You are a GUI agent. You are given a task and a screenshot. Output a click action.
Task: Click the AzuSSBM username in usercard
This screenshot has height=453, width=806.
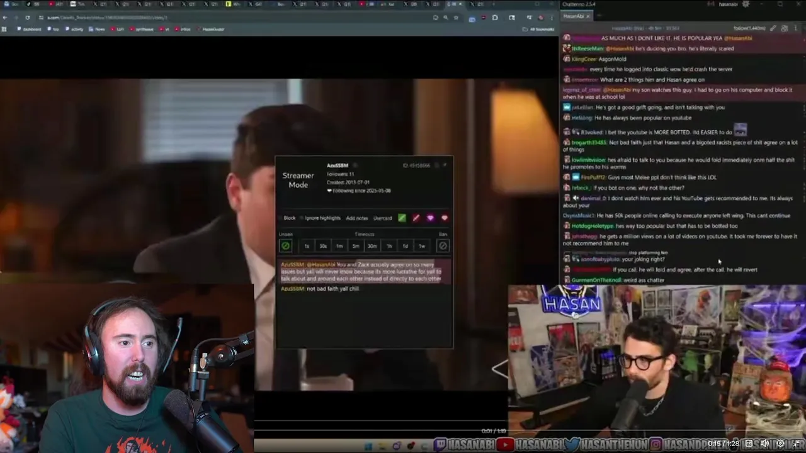click(338, 165)
